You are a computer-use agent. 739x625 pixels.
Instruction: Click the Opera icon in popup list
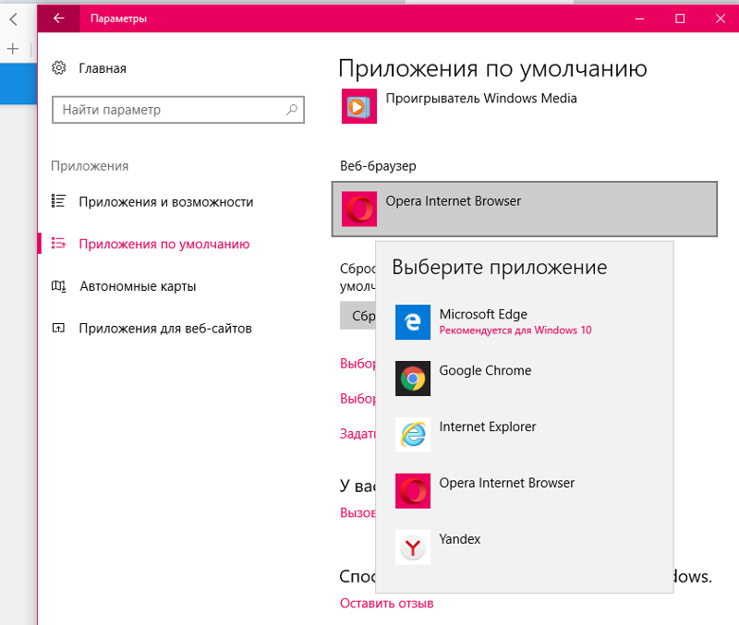413,491
